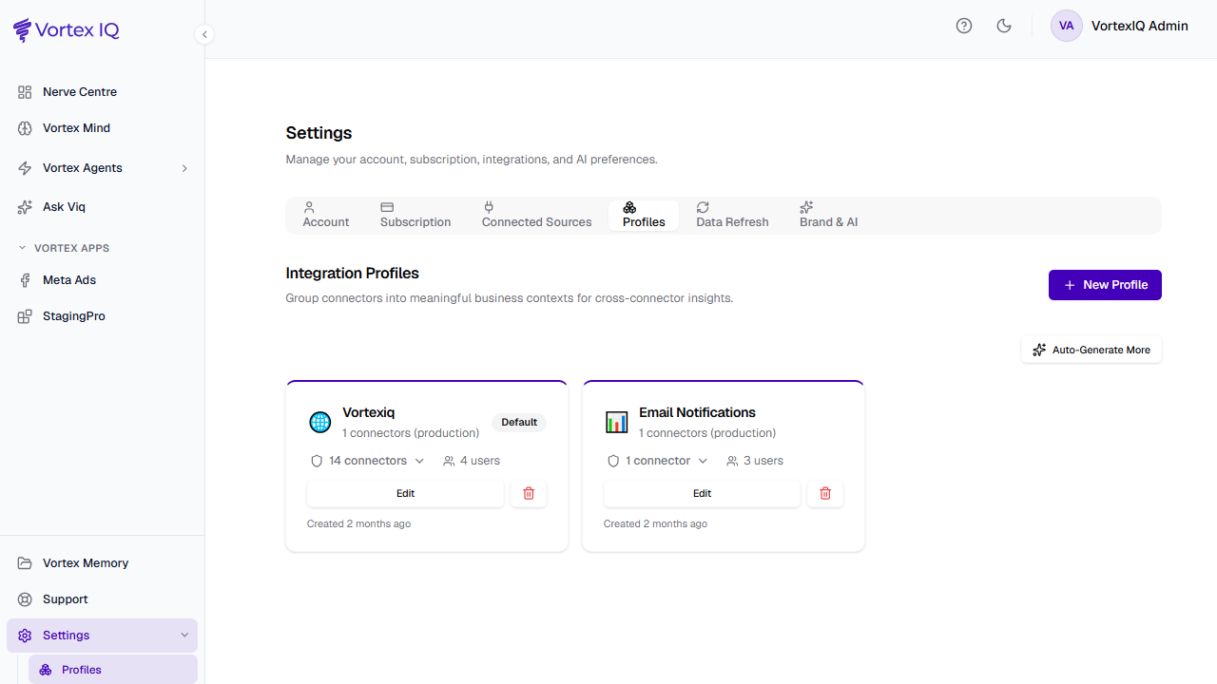Click 4 users on Vortexiq card
This screenshot has width=1217, height=684.
pyautogui.click(x=472, y=461)
